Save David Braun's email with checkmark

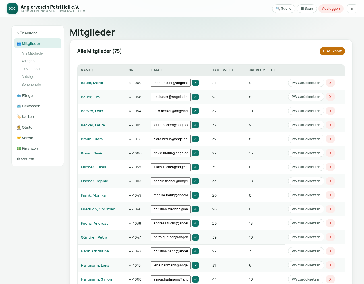pos(195,153)
